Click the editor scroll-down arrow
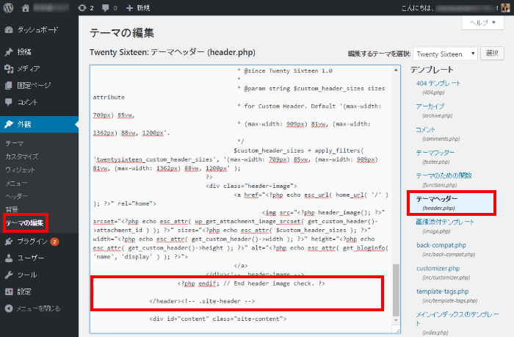 (x=396, y=320)
